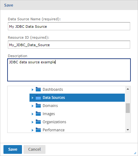The width and height of the screenshot is (138, 156).
Task: Select the Domains folder label
Action: [x=50, y=106]
